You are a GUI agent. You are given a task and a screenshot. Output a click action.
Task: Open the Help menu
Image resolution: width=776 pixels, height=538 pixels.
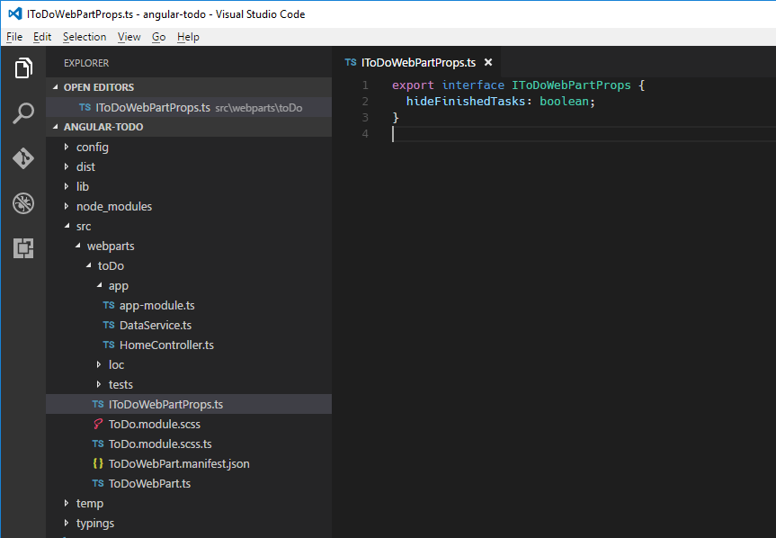188,37
